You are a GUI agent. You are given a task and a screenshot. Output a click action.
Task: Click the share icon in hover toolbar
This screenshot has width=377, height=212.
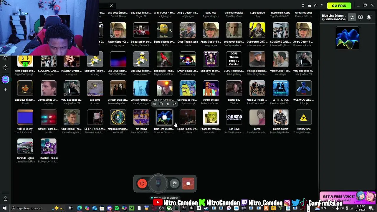(168, 104)
